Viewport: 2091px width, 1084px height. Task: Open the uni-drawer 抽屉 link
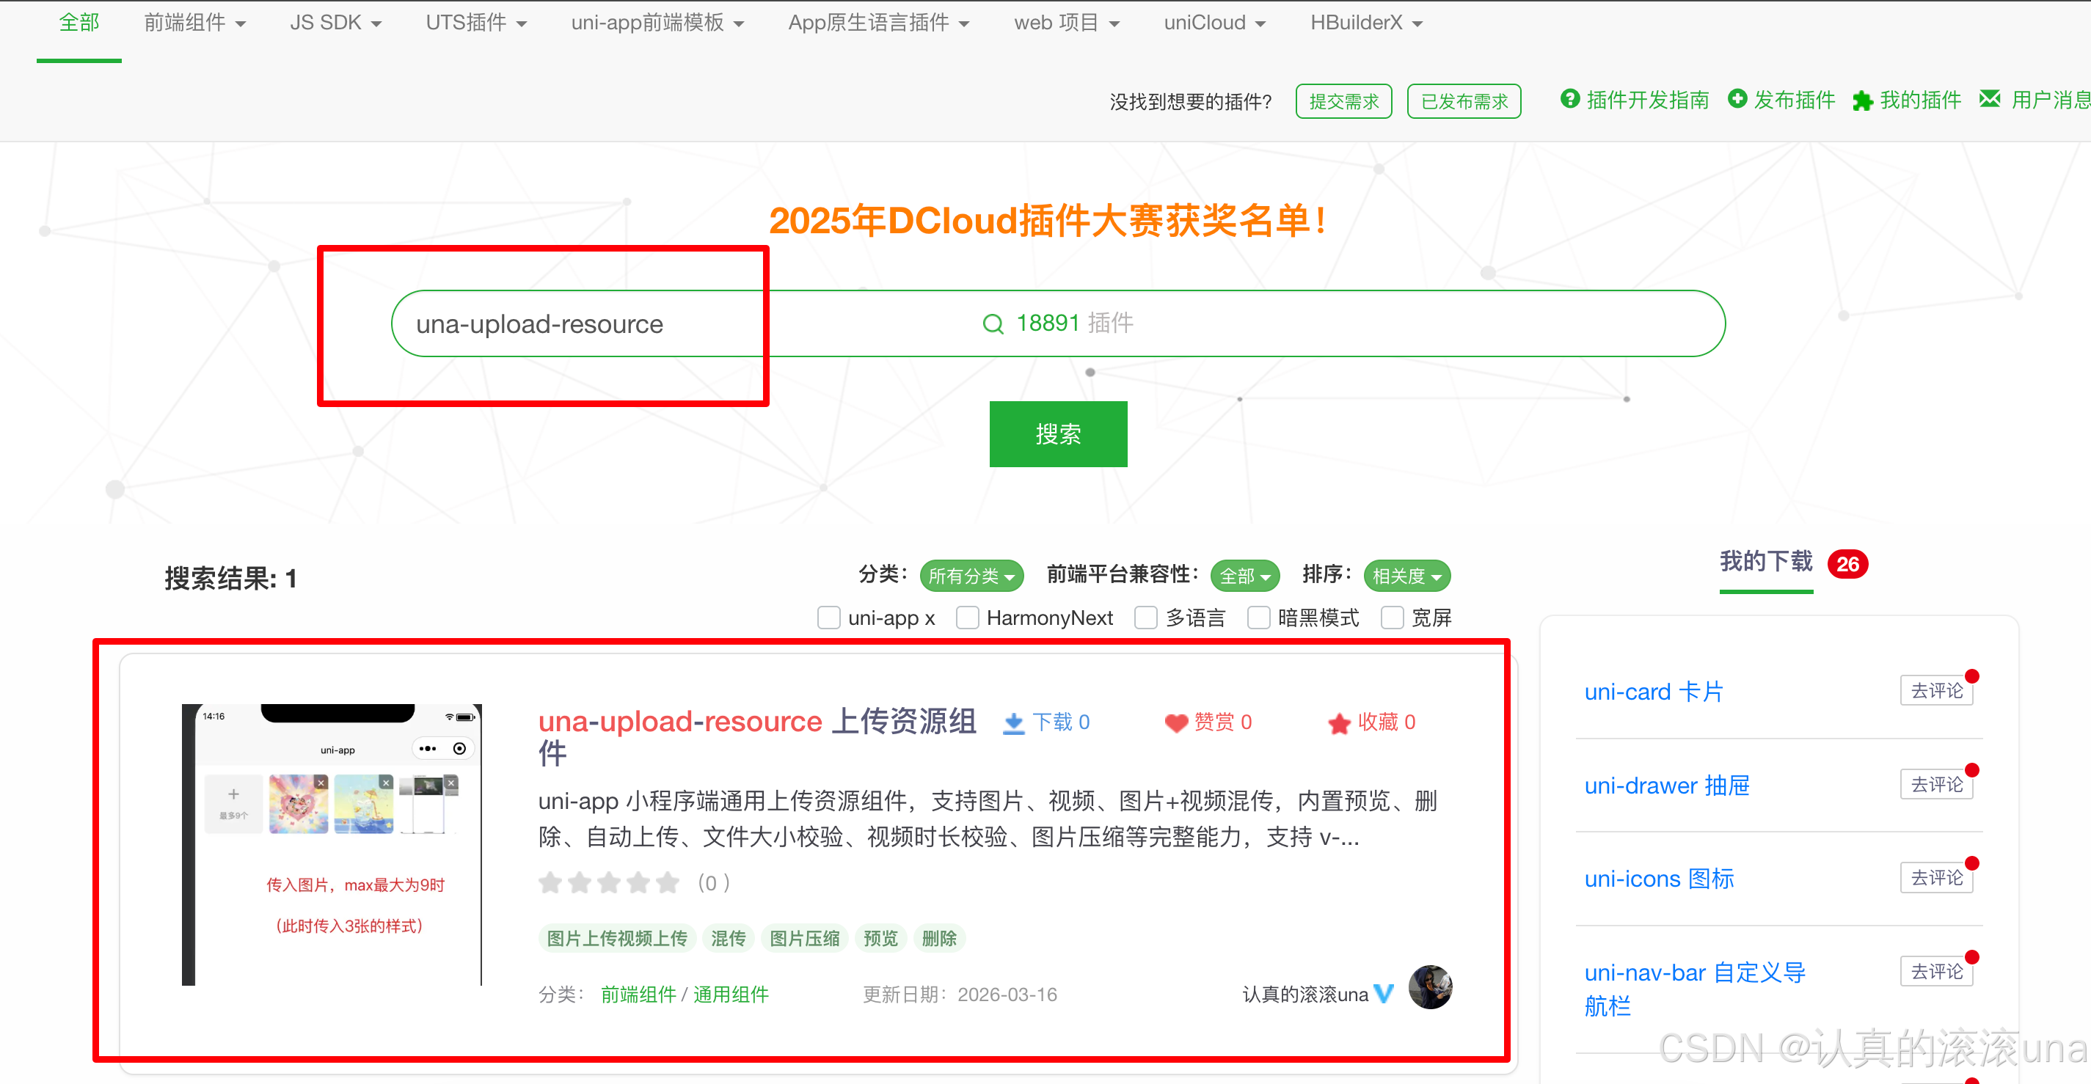pyautogui.click(x=1667, y=785)
